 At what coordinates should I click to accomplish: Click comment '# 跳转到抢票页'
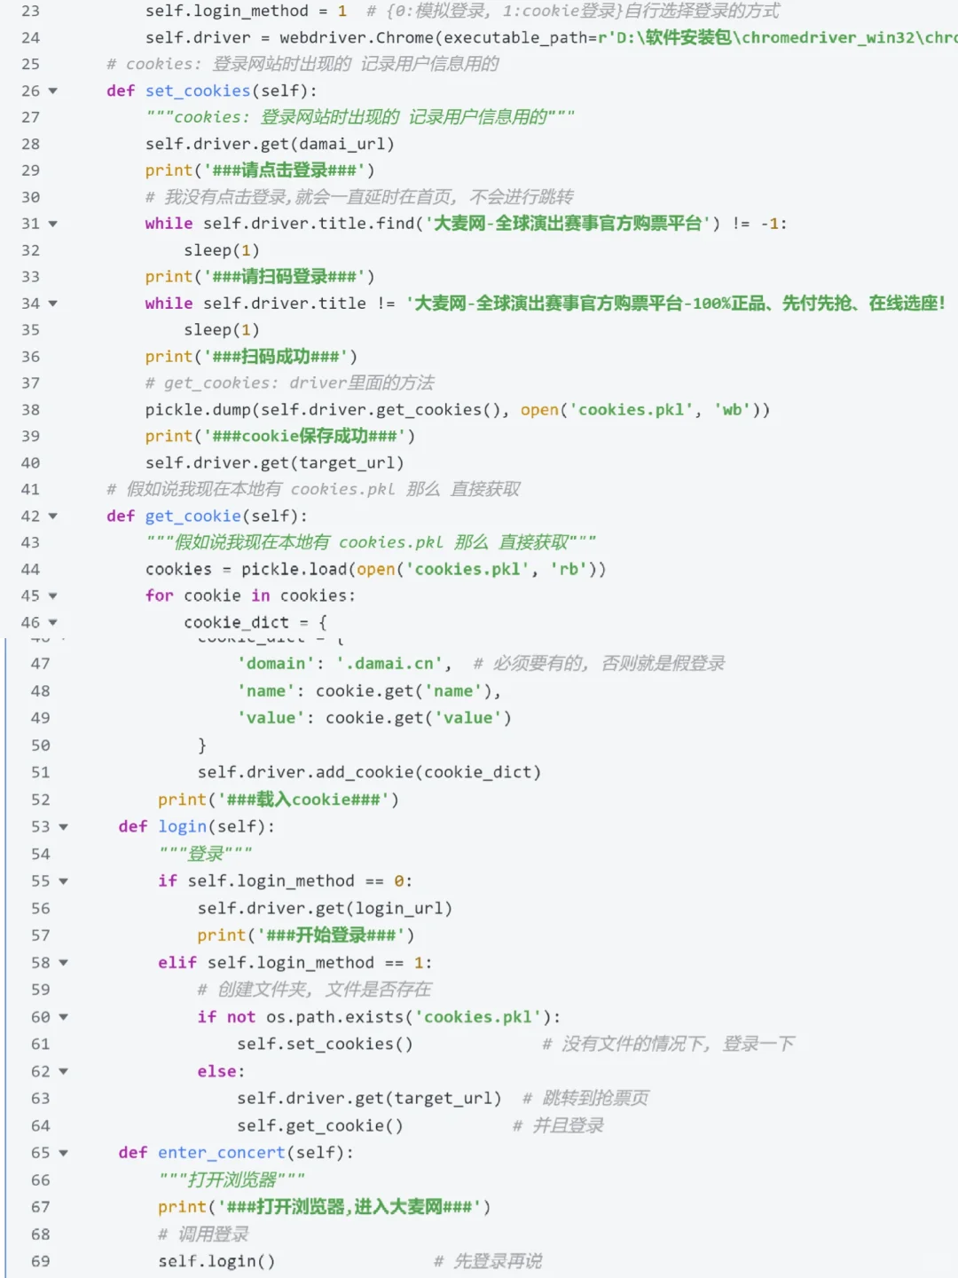pos(585,1098)
